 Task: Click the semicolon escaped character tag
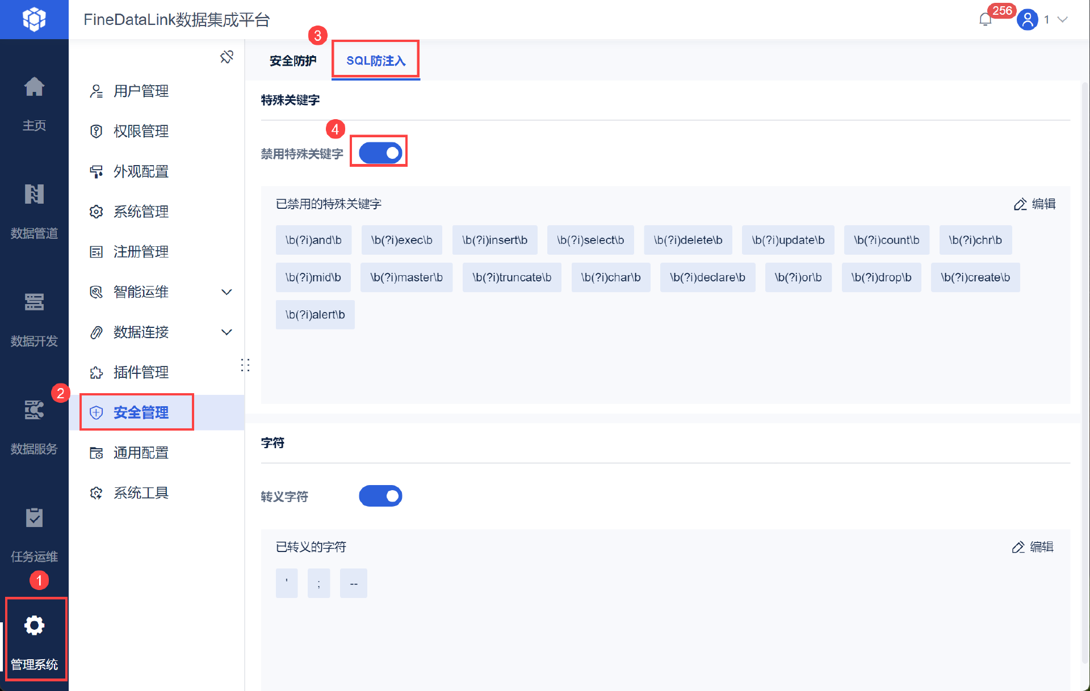point(319,583)
